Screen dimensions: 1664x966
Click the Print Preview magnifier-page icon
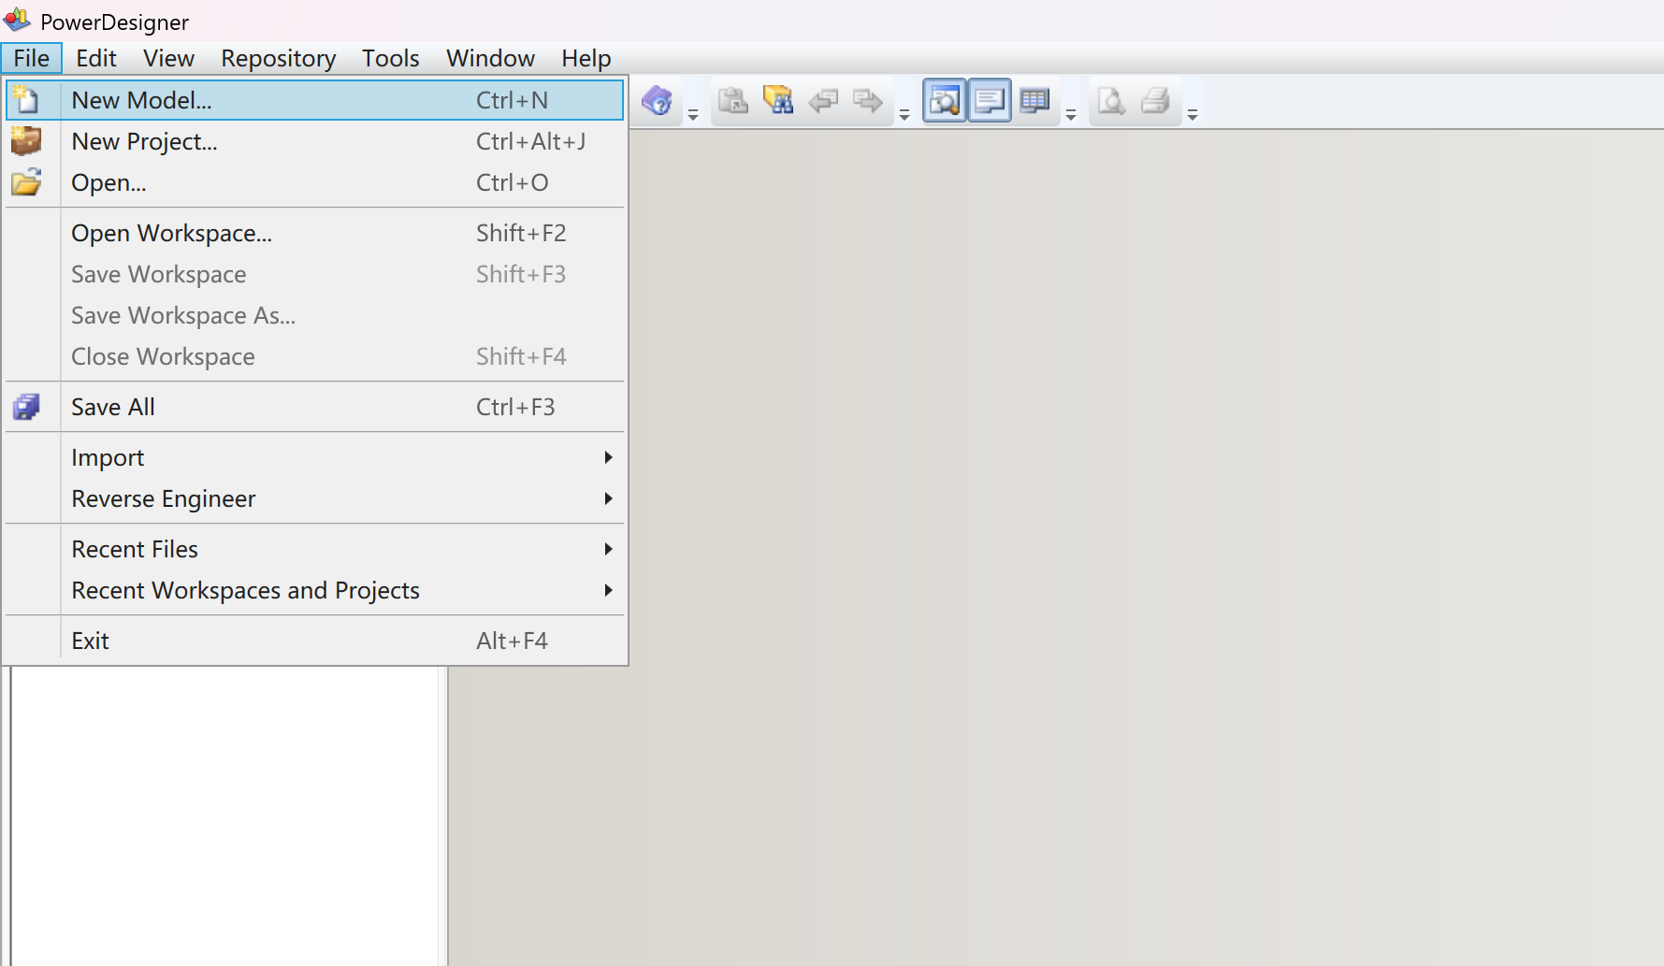1110,100
